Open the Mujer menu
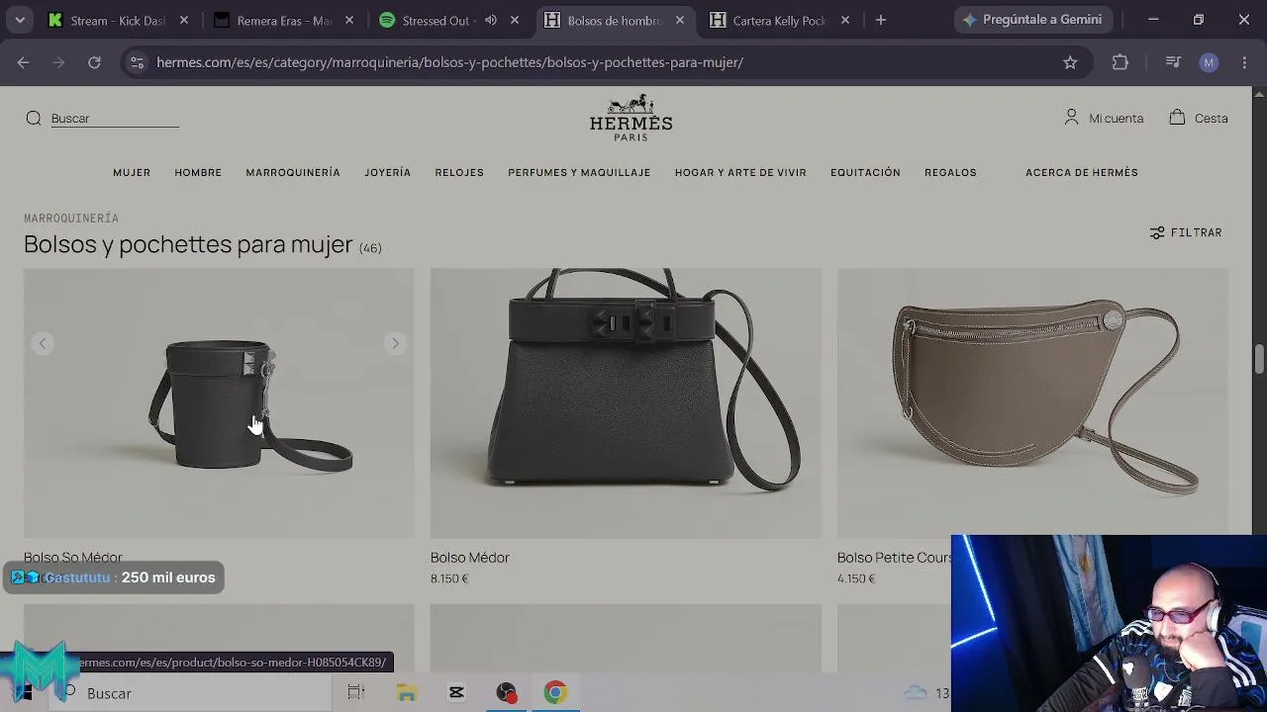Image resolution: width=1267 pixels, height=712 pixels. (132, 172)
